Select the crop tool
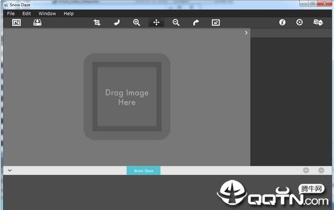This screenshot has height=210, width=334. coord(97,22)
